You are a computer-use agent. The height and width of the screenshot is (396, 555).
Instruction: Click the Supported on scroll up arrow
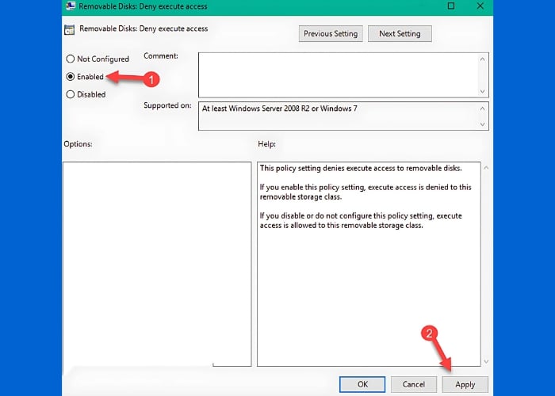click(482, 109)
